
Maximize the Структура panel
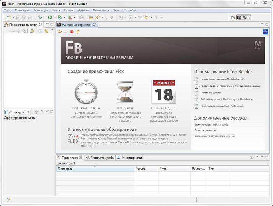(x=52, y=112)
